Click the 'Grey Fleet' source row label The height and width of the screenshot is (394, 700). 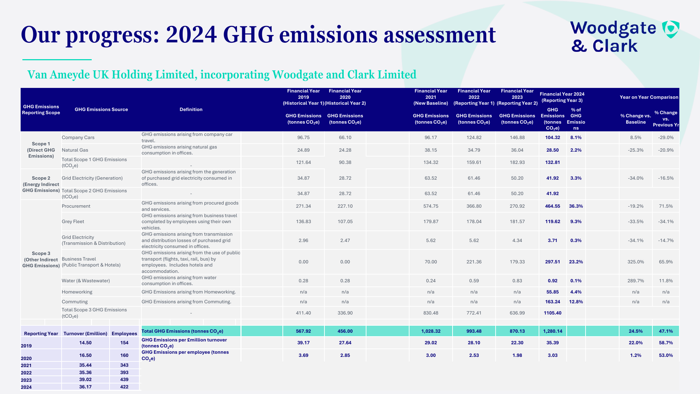73,222
